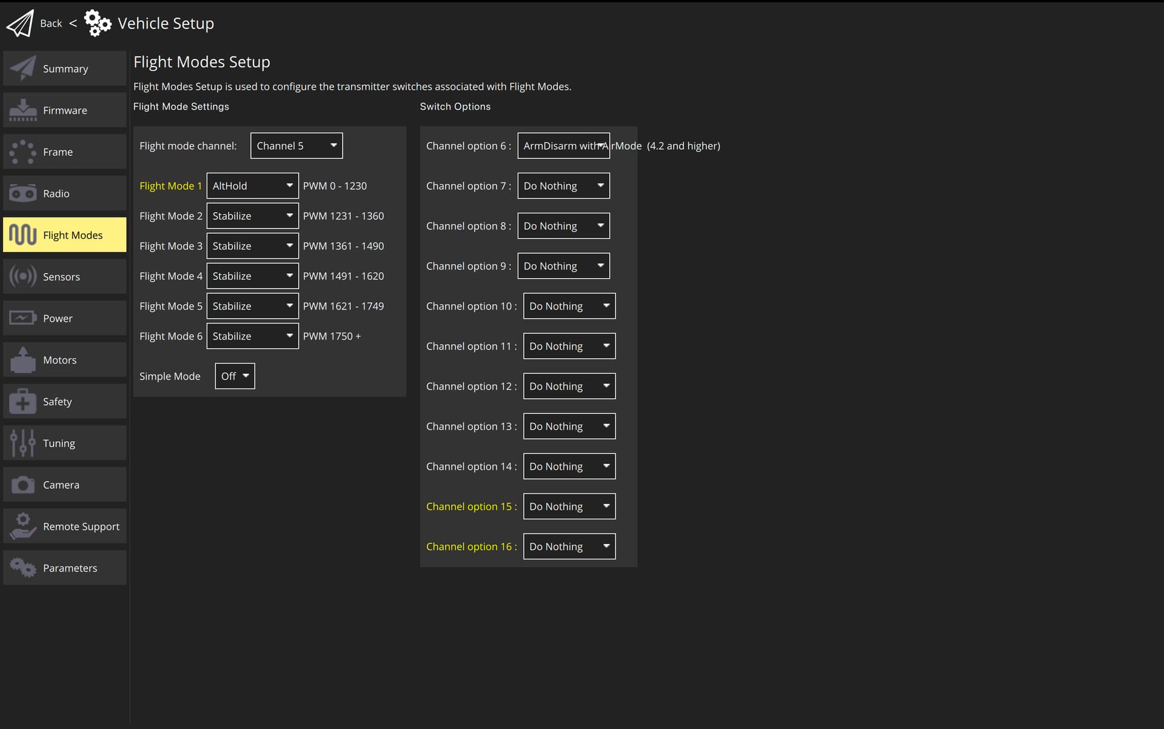Click the Summary paper plane icon

pos(23,68)
